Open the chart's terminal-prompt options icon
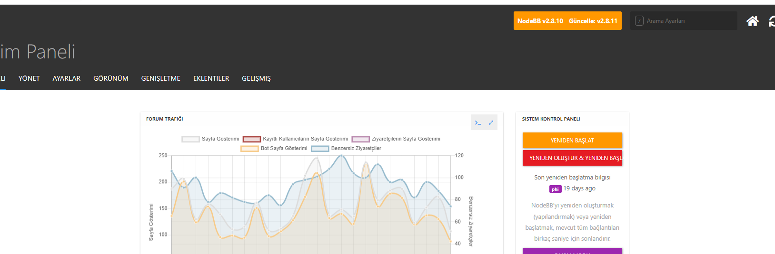 click(x=478, y=122)
